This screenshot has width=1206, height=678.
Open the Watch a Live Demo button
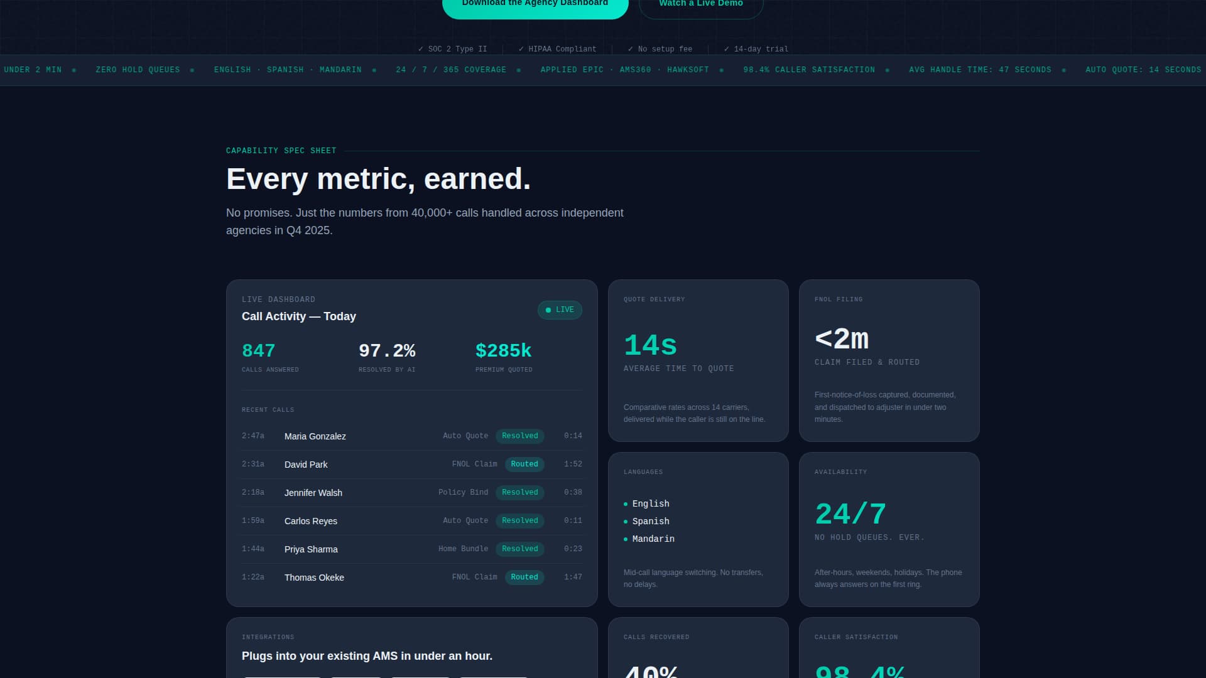[x=701, y=5]
